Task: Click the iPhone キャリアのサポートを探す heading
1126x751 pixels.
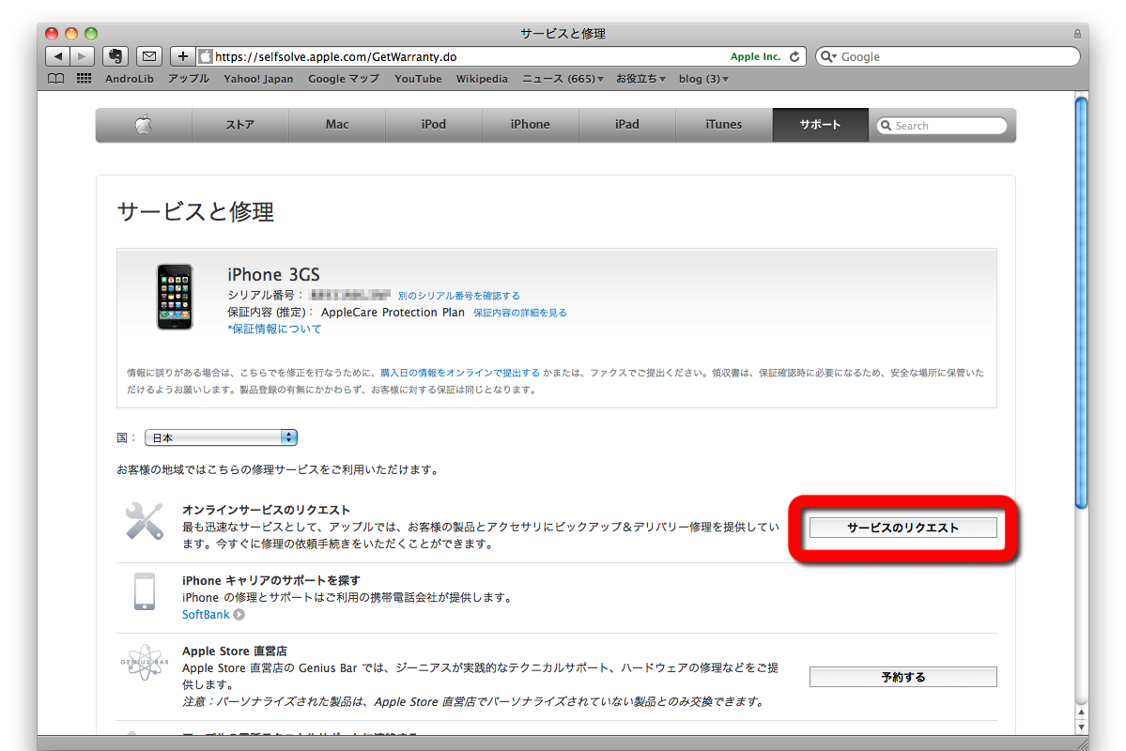Action: [270, 580]
